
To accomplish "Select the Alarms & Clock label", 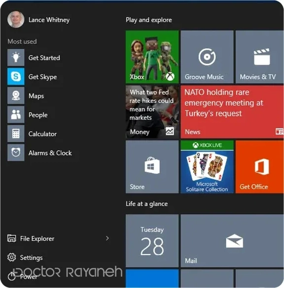I will click(50, 153).
